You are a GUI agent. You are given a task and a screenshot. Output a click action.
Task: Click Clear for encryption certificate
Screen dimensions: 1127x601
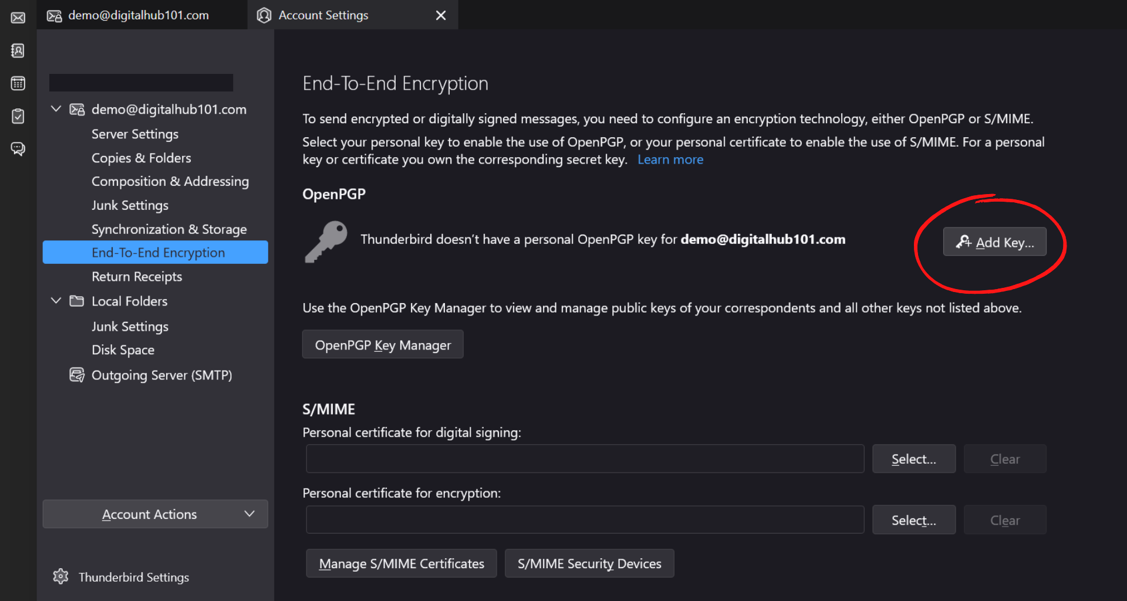tap(1005, 520)
